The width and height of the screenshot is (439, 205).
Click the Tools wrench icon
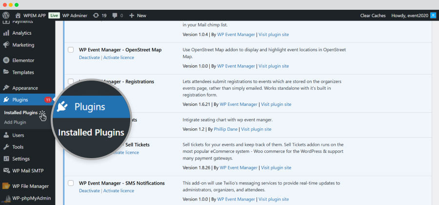pos(6,147)
